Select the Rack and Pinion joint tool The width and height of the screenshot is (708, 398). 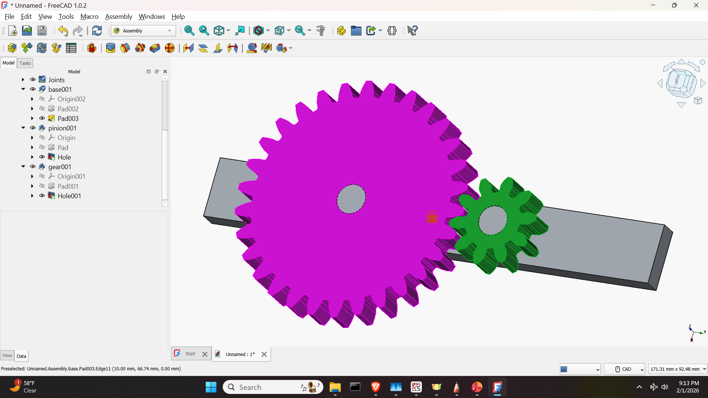point(252,48)
